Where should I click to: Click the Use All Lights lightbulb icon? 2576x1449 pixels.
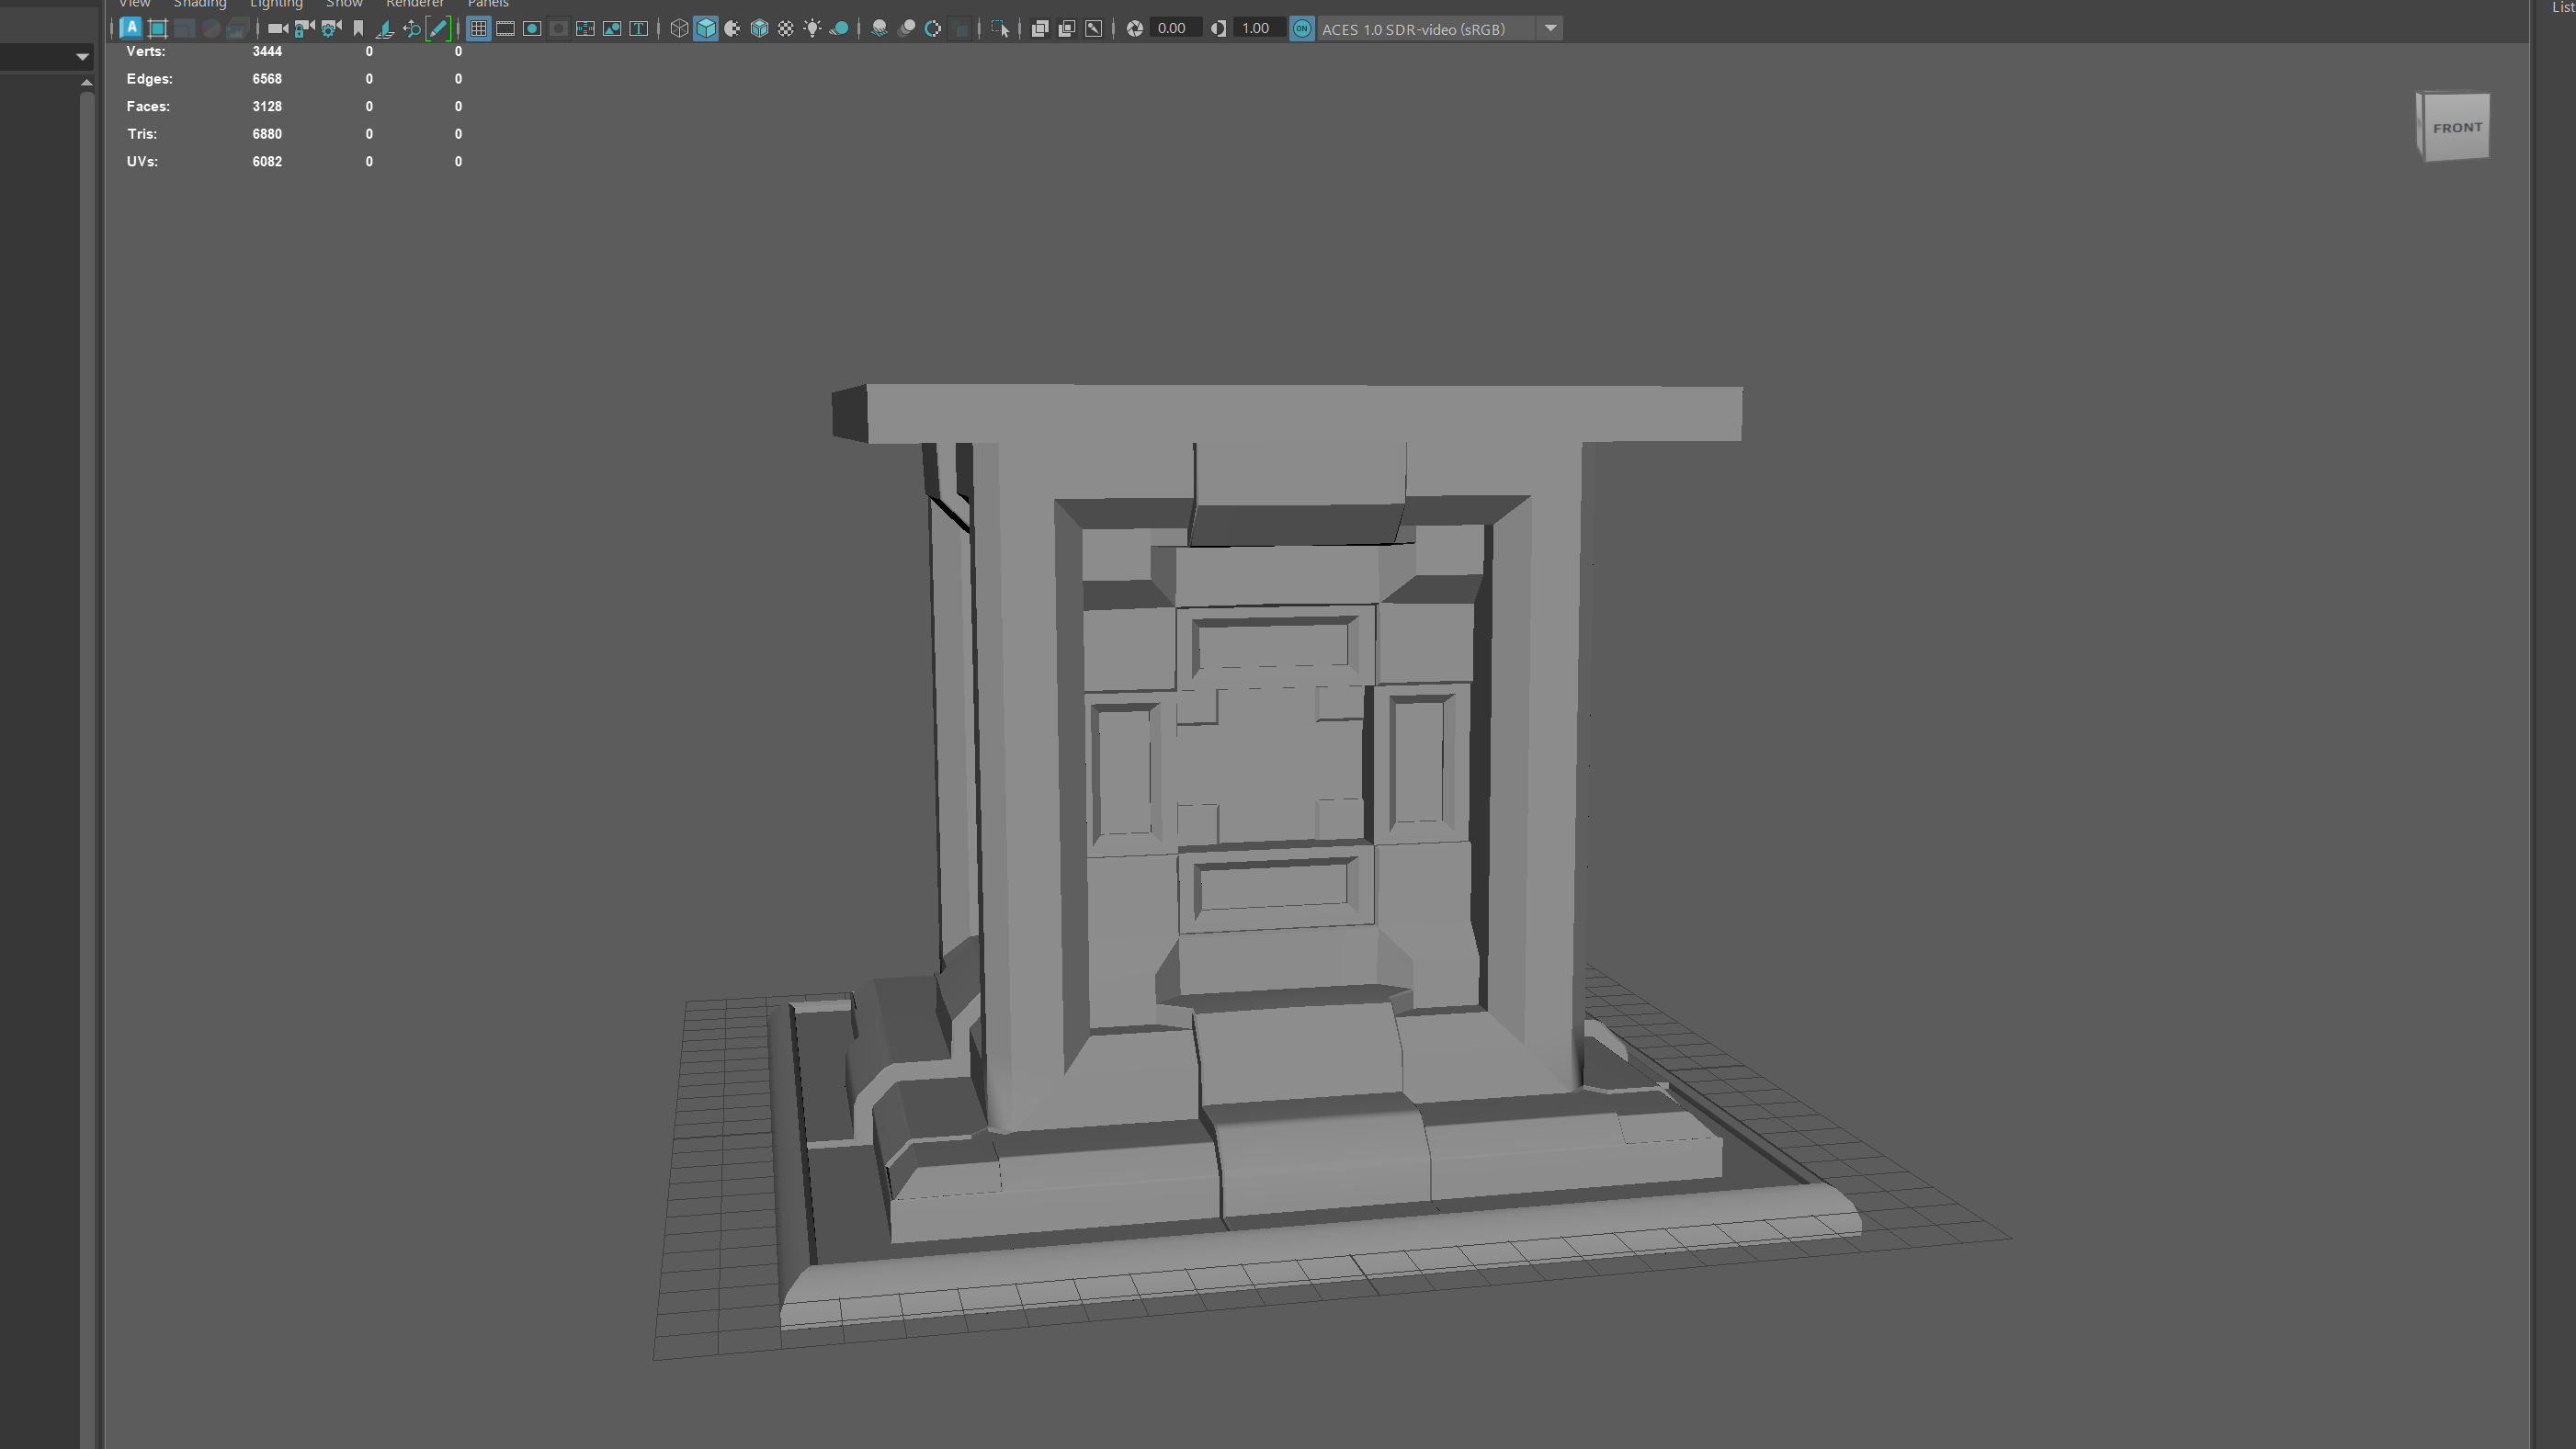[x=812, y=29]
